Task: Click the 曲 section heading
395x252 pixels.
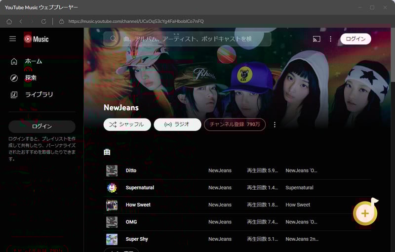Action: coord(107,152)
